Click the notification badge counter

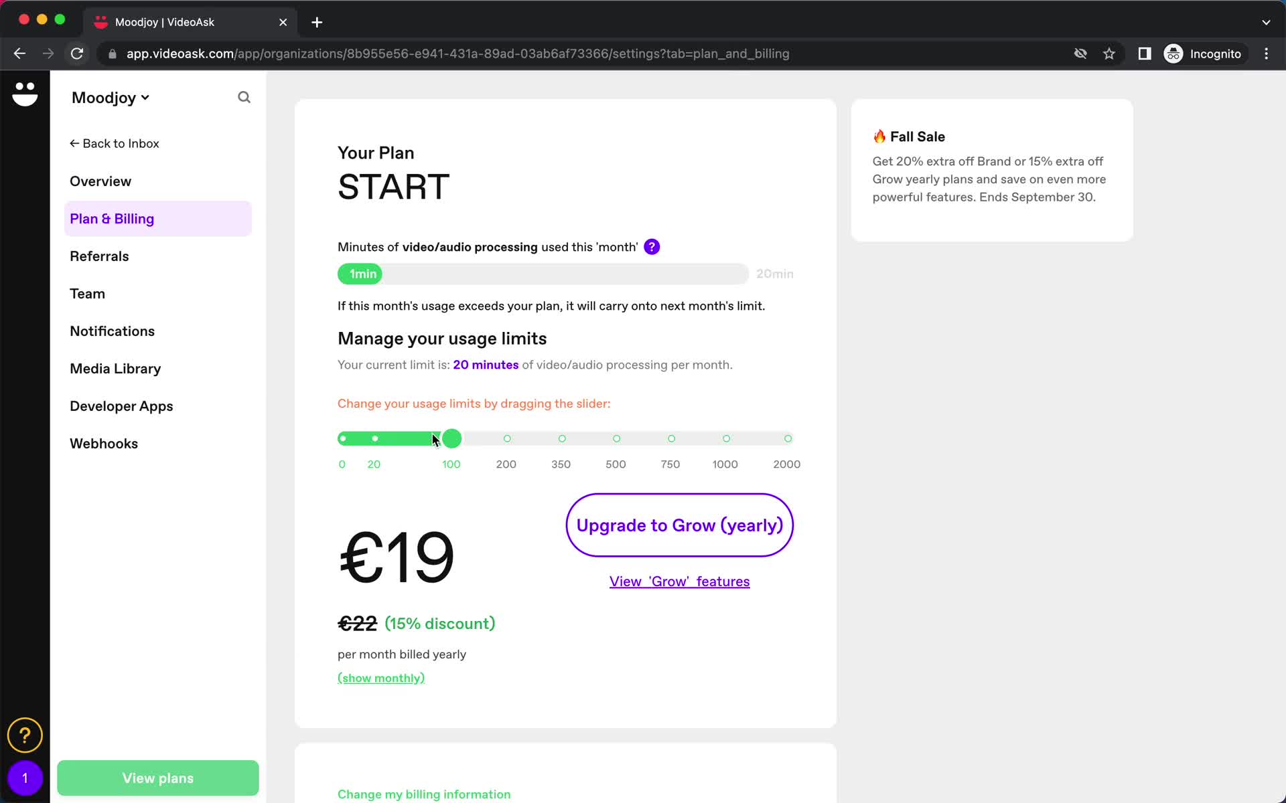coord(25,777)
